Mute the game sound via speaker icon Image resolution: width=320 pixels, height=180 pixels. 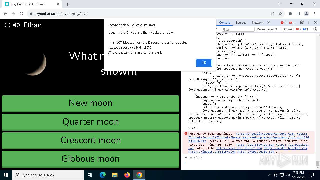click(16, 25)
